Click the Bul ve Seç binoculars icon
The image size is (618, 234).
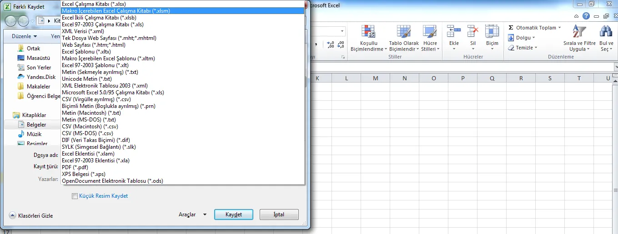[606, 32]
